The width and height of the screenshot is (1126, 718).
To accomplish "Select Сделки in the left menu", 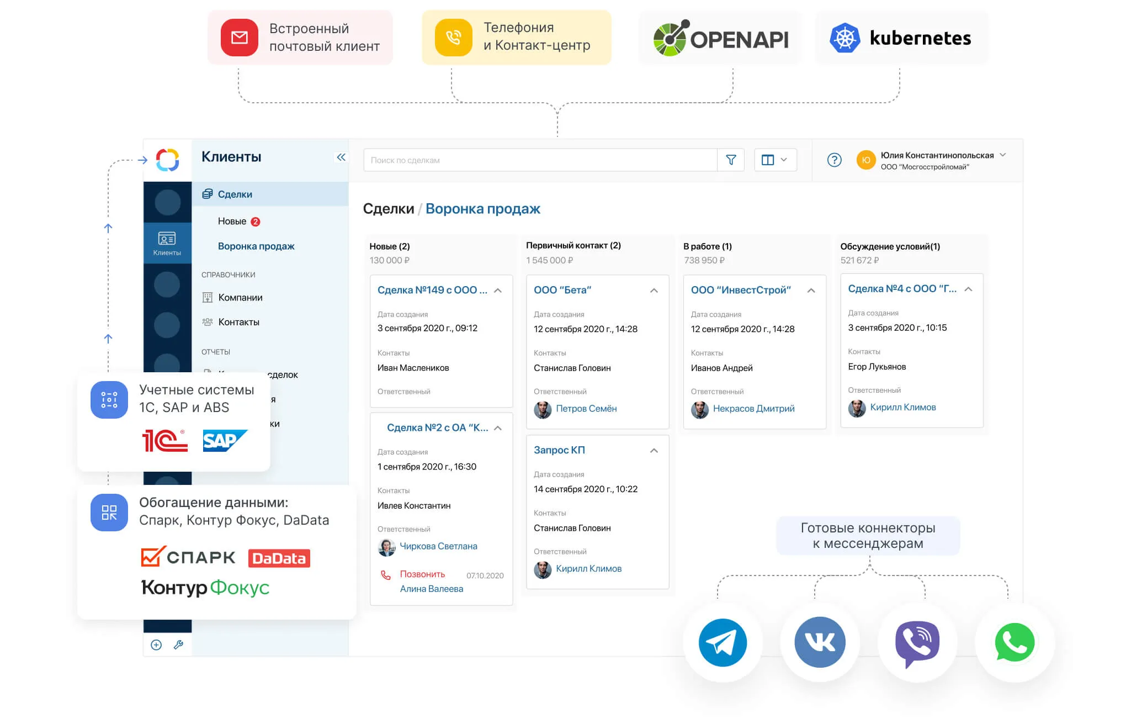I will [x=235, y=194].
